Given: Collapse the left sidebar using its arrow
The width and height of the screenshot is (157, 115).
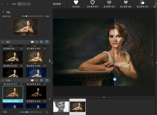Looking at the screenshot, I should point(52,62).
